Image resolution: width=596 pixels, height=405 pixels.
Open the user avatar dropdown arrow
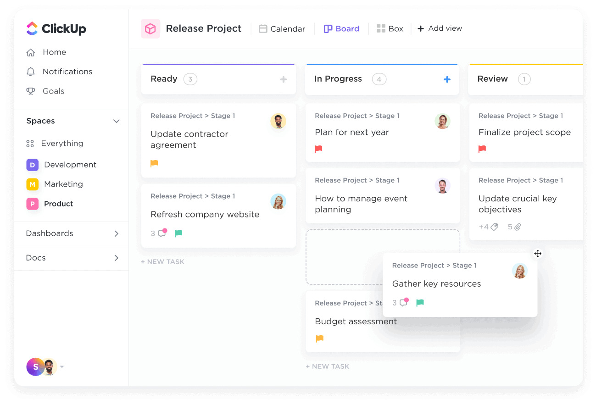pyautogui.click(x=62, y=367)
